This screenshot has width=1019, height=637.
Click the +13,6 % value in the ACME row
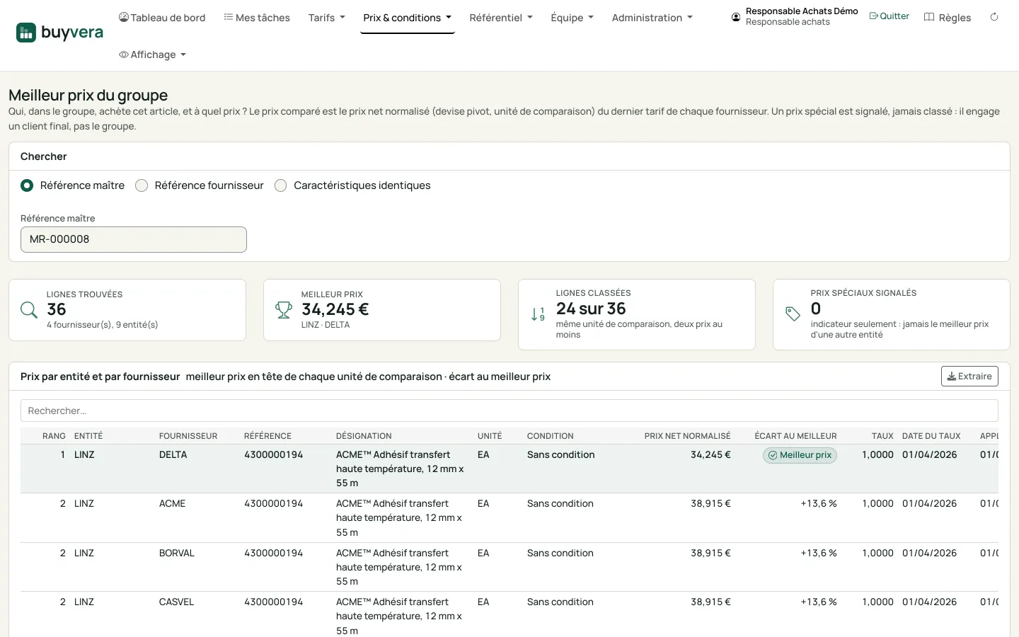(x=819, y=504)
